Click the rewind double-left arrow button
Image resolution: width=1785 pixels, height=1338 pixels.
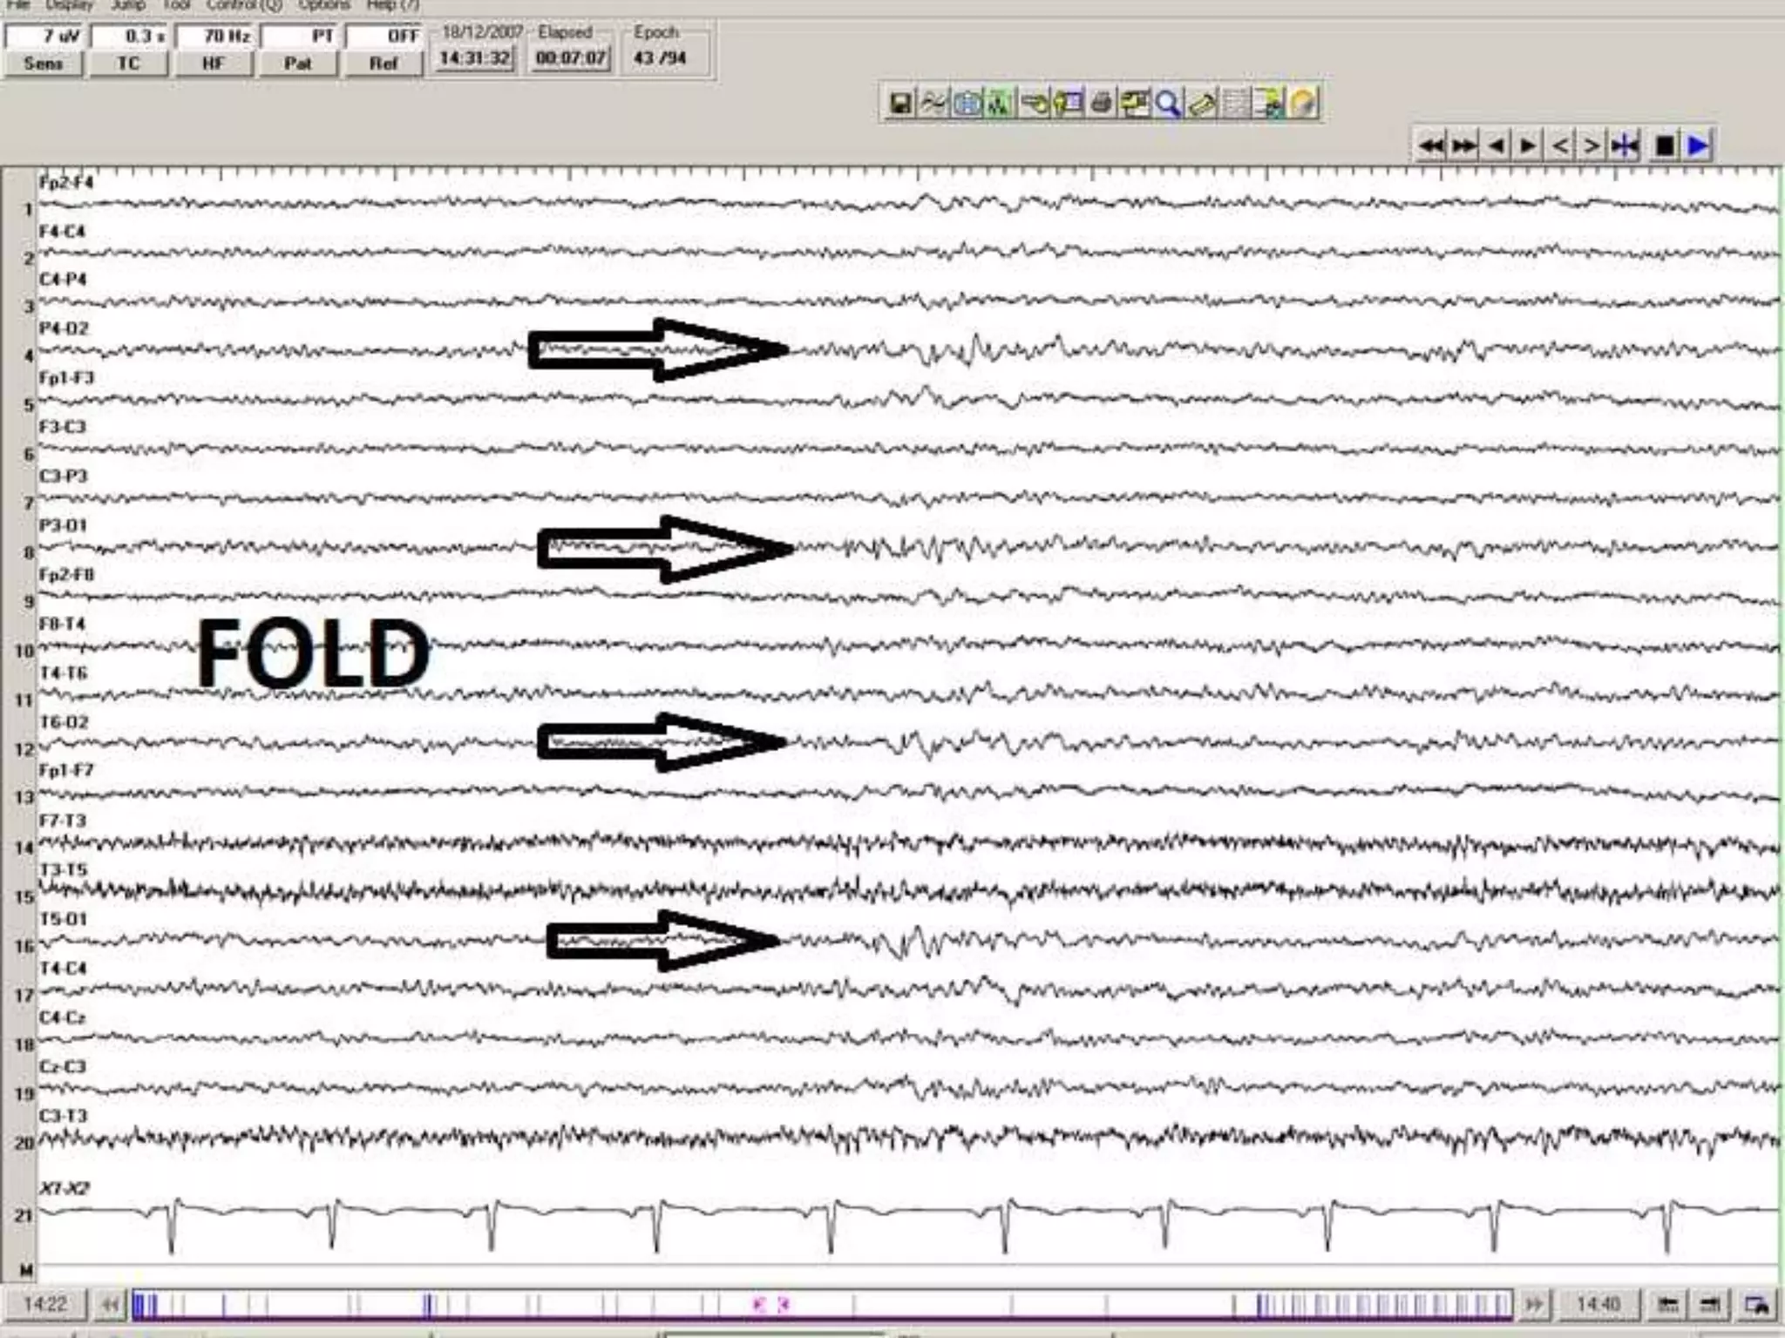pos(1430,145)
